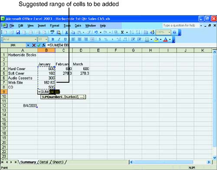
Task: Open the Arial font name dropdown
Action: click(36, 39)
